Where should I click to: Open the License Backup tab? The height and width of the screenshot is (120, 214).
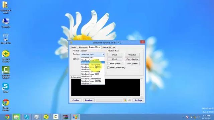[x=108, y=47]
